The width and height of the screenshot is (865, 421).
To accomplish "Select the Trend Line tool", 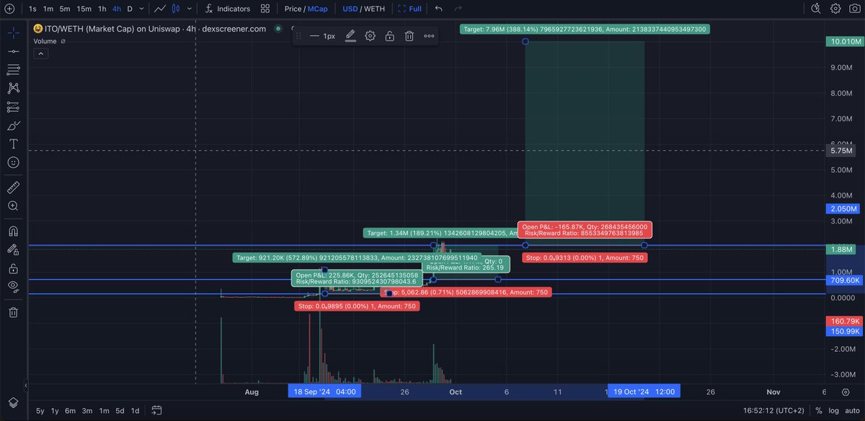I will click(x=13, y=51).
